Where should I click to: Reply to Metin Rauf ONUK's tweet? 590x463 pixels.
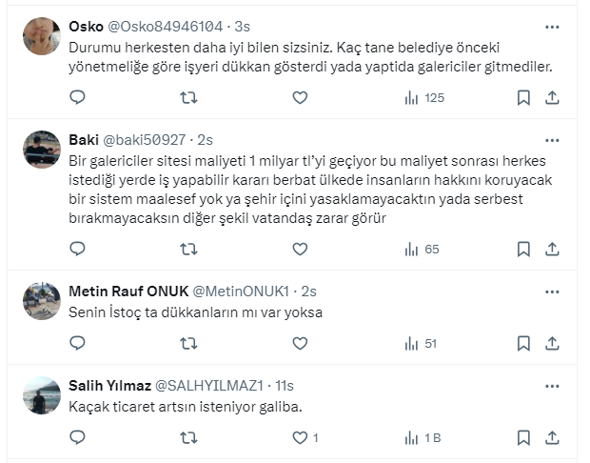tap(78, 343)
